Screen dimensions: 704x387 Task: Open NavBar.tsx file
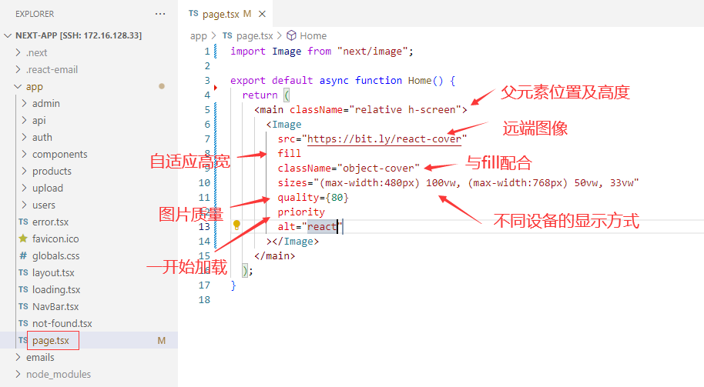pos(55,306)
